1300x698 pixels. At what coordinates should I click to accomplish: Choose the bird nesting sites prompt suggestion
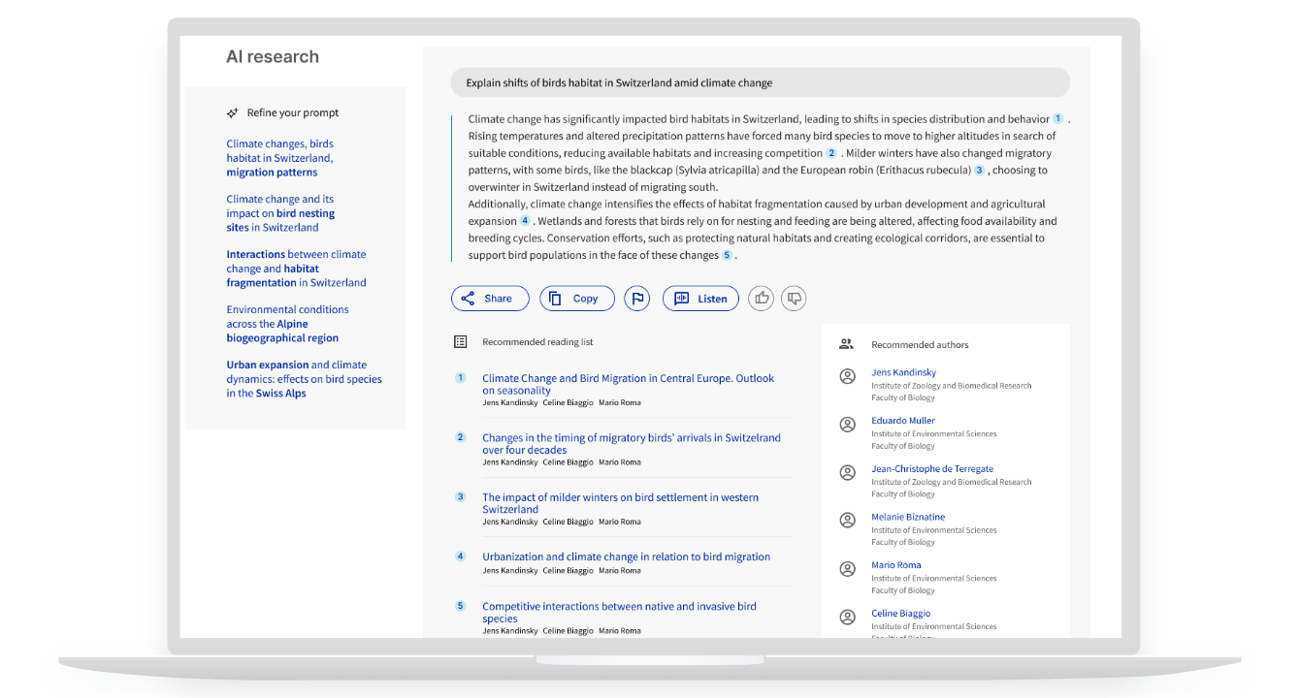pyautogui.click(x=280, y=213)
